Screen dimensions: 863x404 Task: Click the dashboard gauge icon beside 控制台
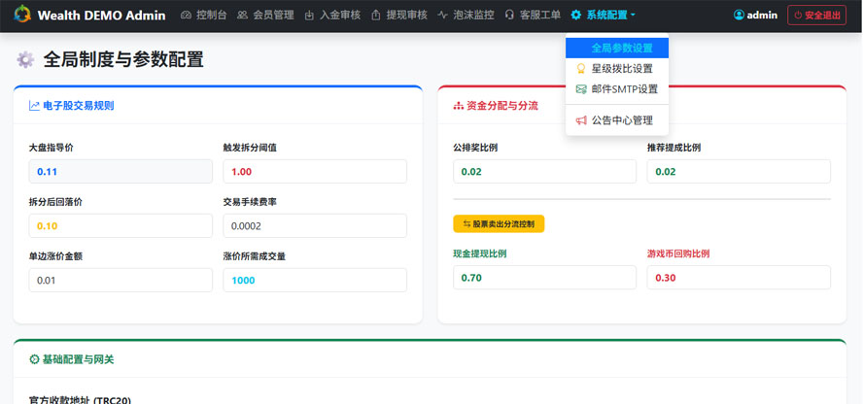tap(186, 15)
